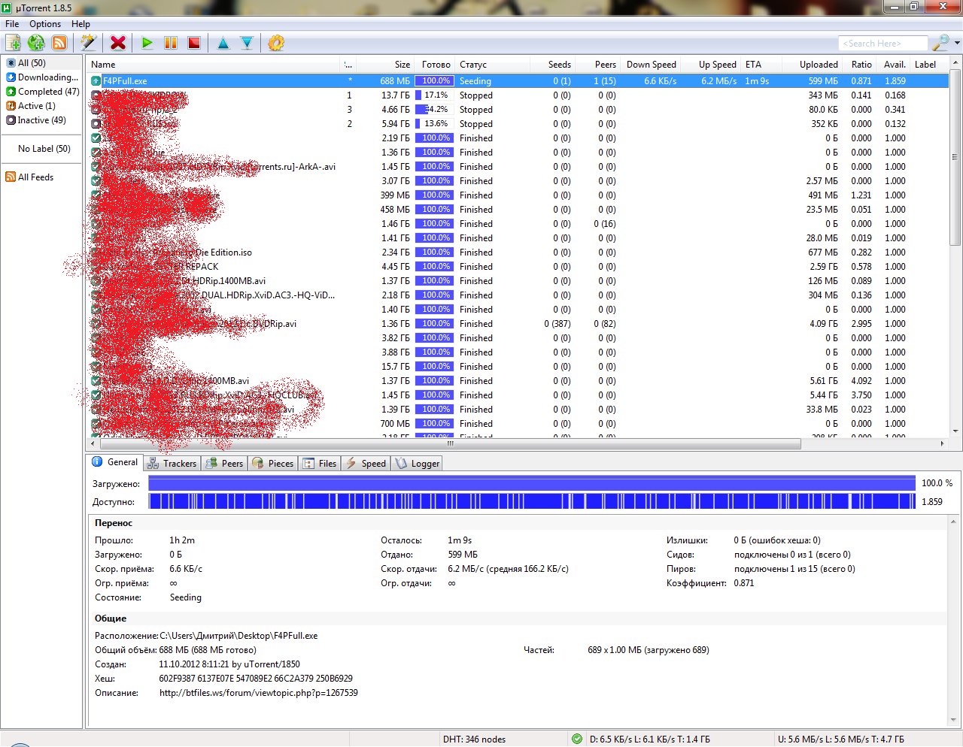Sort the list by Ratio column header

coord(861,65)
